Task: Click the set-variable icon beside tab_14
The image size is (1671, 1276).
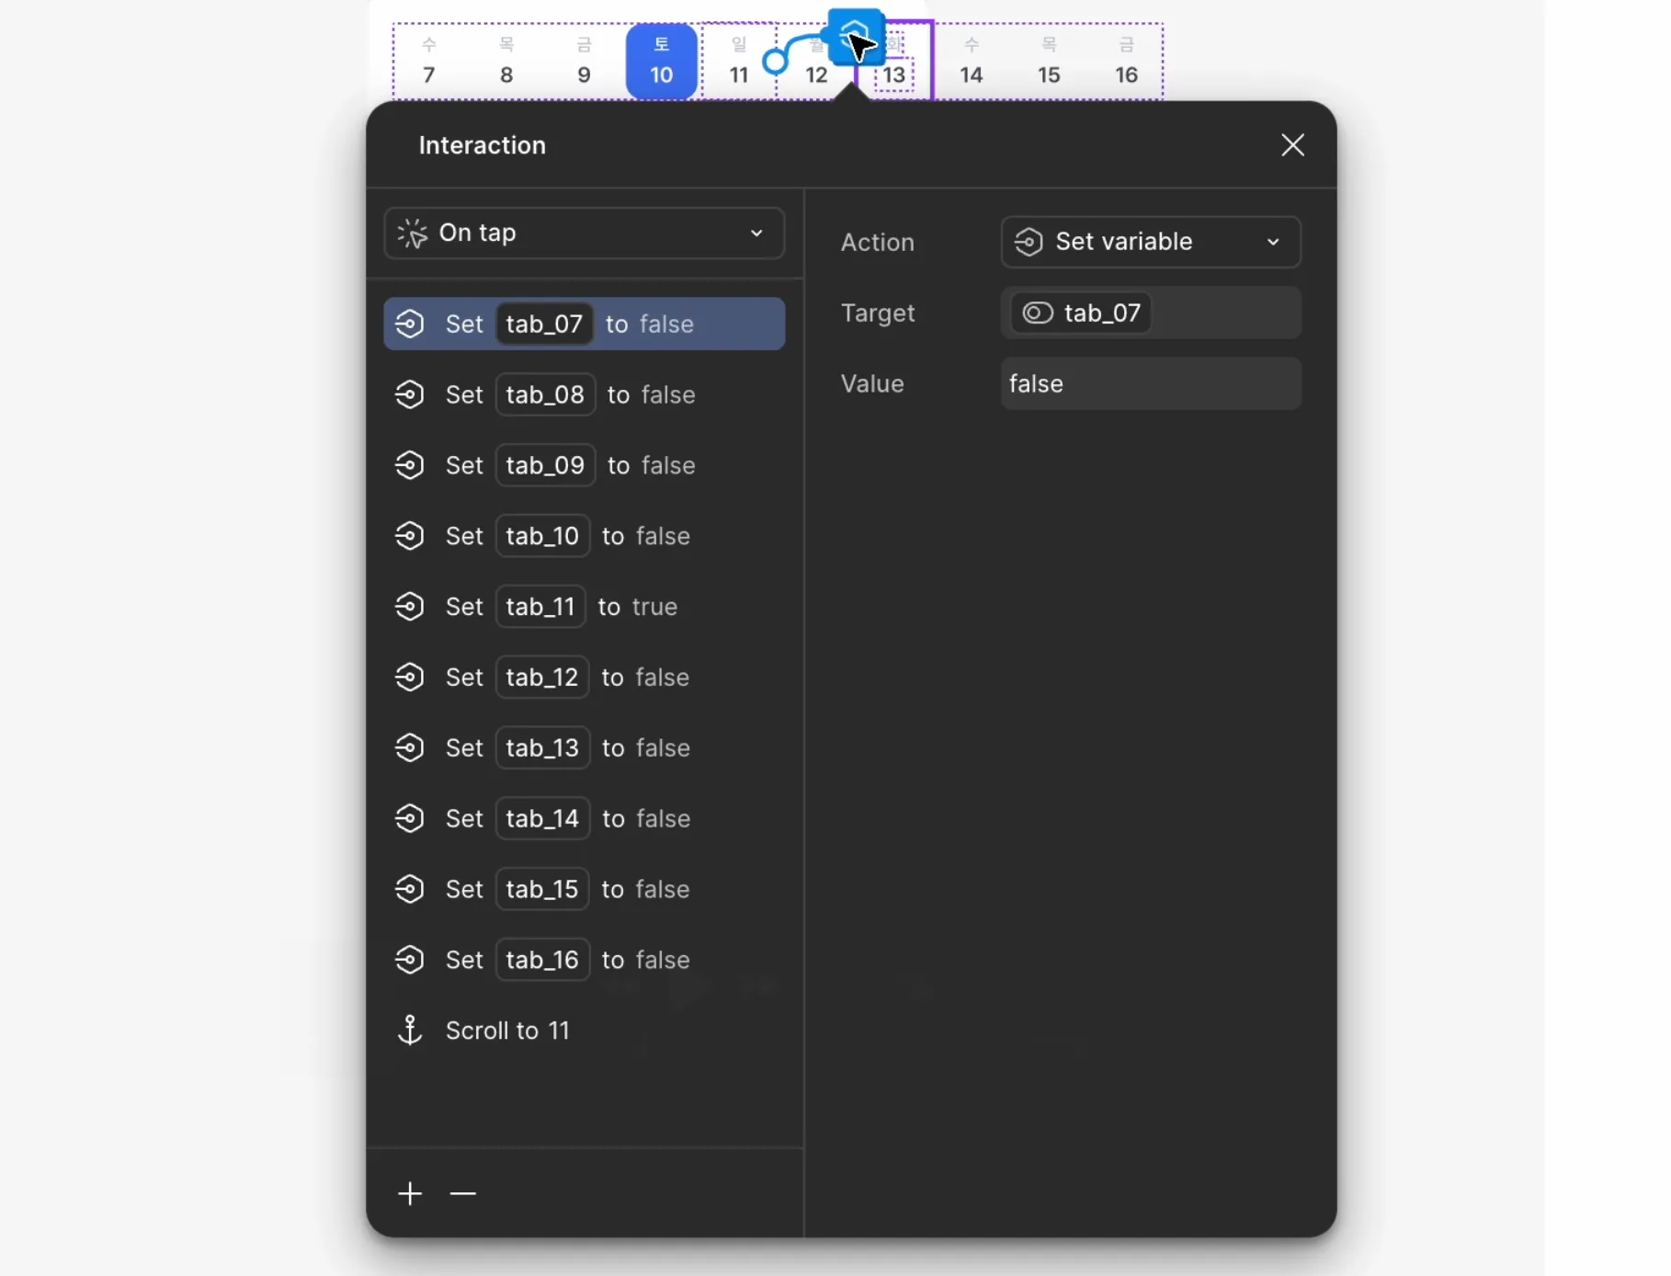Action: point(409,818)
